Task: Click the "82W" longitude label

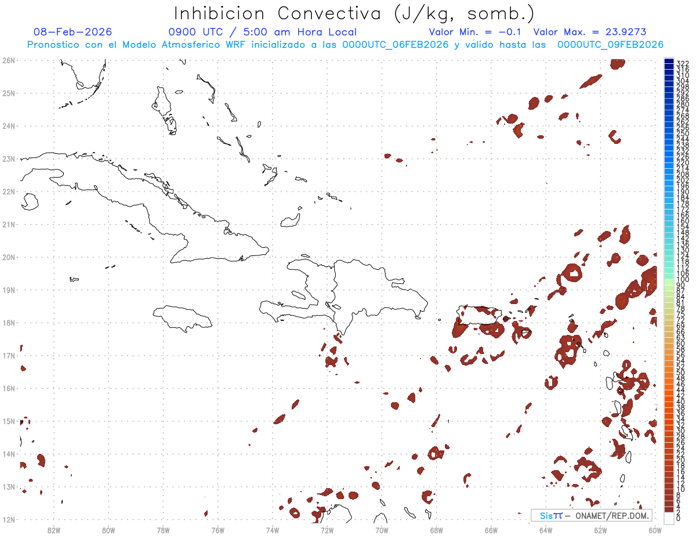Action: 54,530
